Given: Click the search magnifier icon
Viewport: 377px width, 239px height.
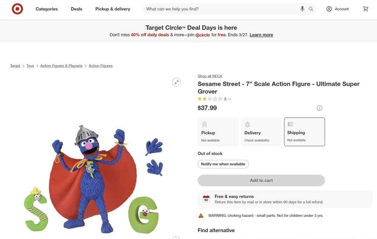Looking at the screenshot, I should (311, 9).
